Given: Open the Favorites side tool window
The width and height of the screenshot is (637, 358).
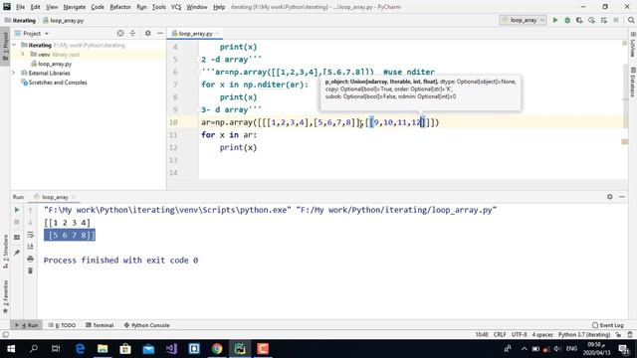Looking at the screenshot, I should pyautogui.click(x=5, y=296).
